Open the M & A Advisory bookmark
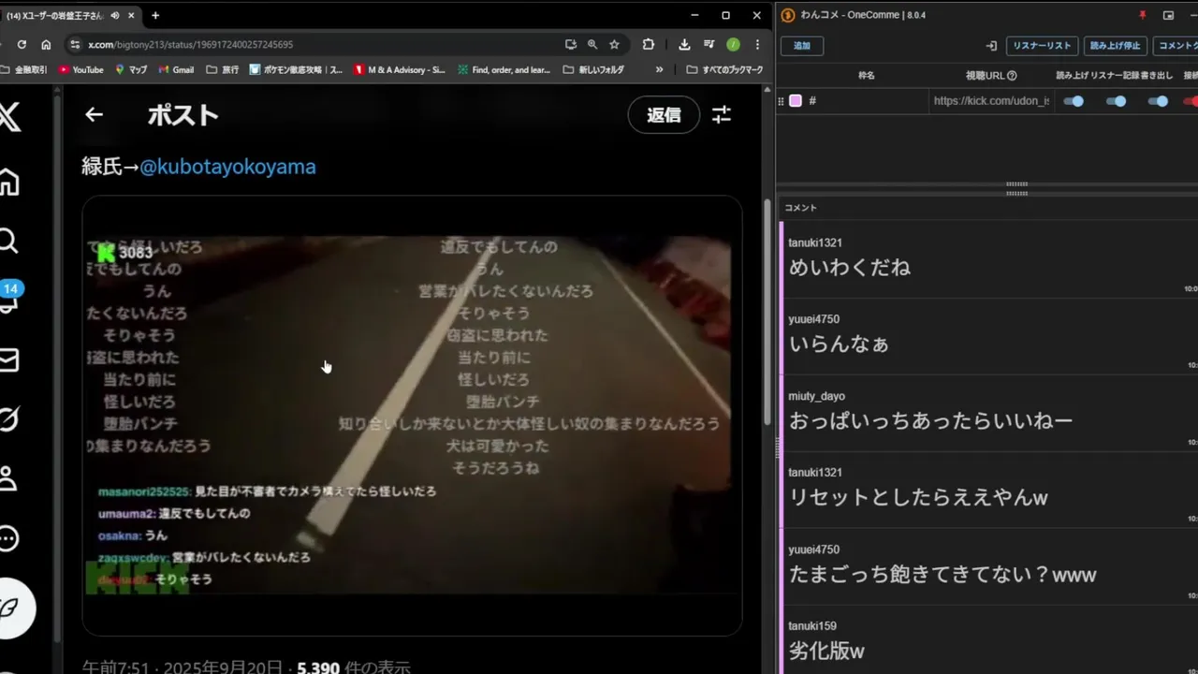This screenshot has height=674, width=1198. click(x=400, y=69)
